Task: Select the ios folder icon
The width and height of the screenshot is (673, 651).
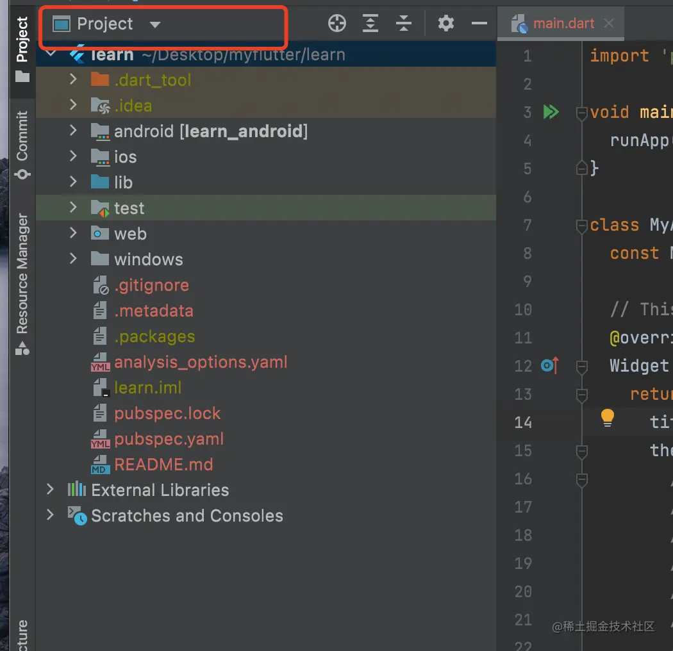Action: coord(101,157)
